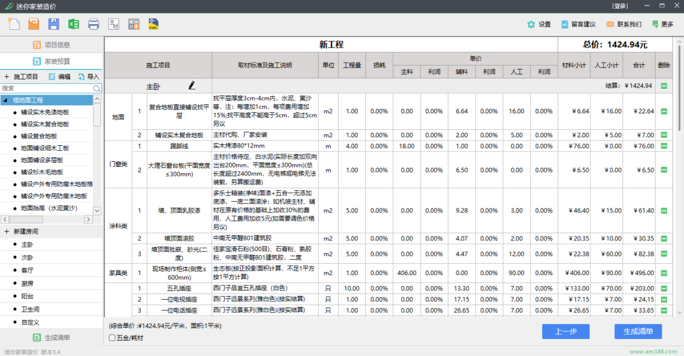Image resolution: width=684 pixels, height=356 pixels.
Task: Export the budget with the Excel icon
Action: pyautogui.click(x=74, y=24)
